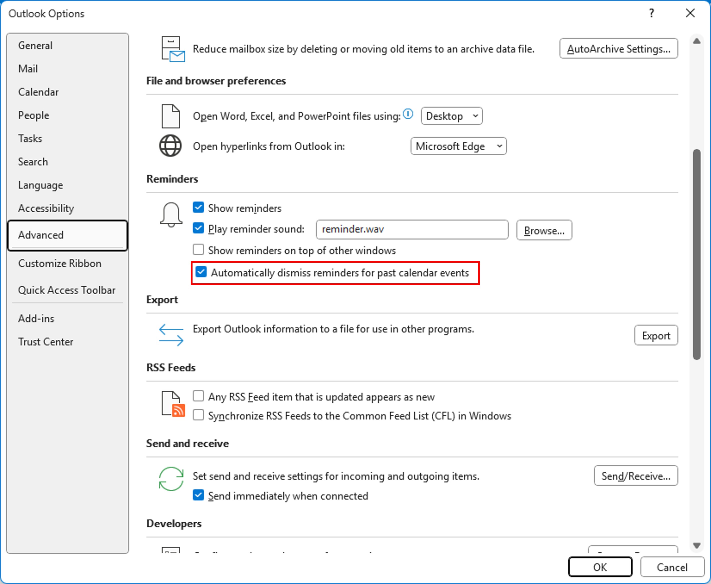The height and width of the screenshot is (584, 711).
Task: Open the Desktop file-opening dropdown
Action: click(451, 116)
